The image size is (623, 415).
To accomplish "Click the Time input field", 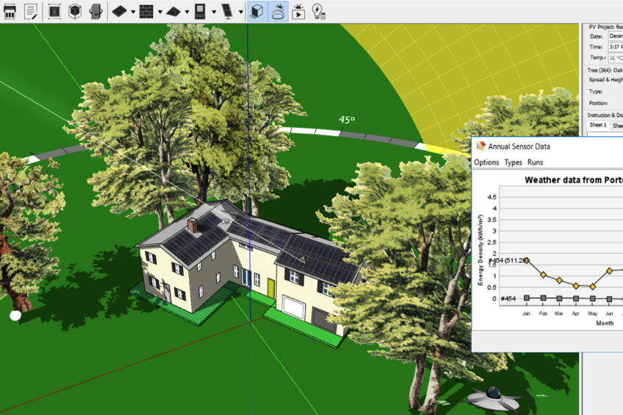I will tap(615, 46).
